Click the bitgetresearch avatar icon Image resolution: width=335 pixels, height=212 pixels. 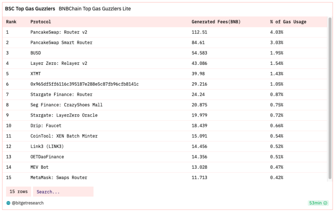tap(8, 203)
